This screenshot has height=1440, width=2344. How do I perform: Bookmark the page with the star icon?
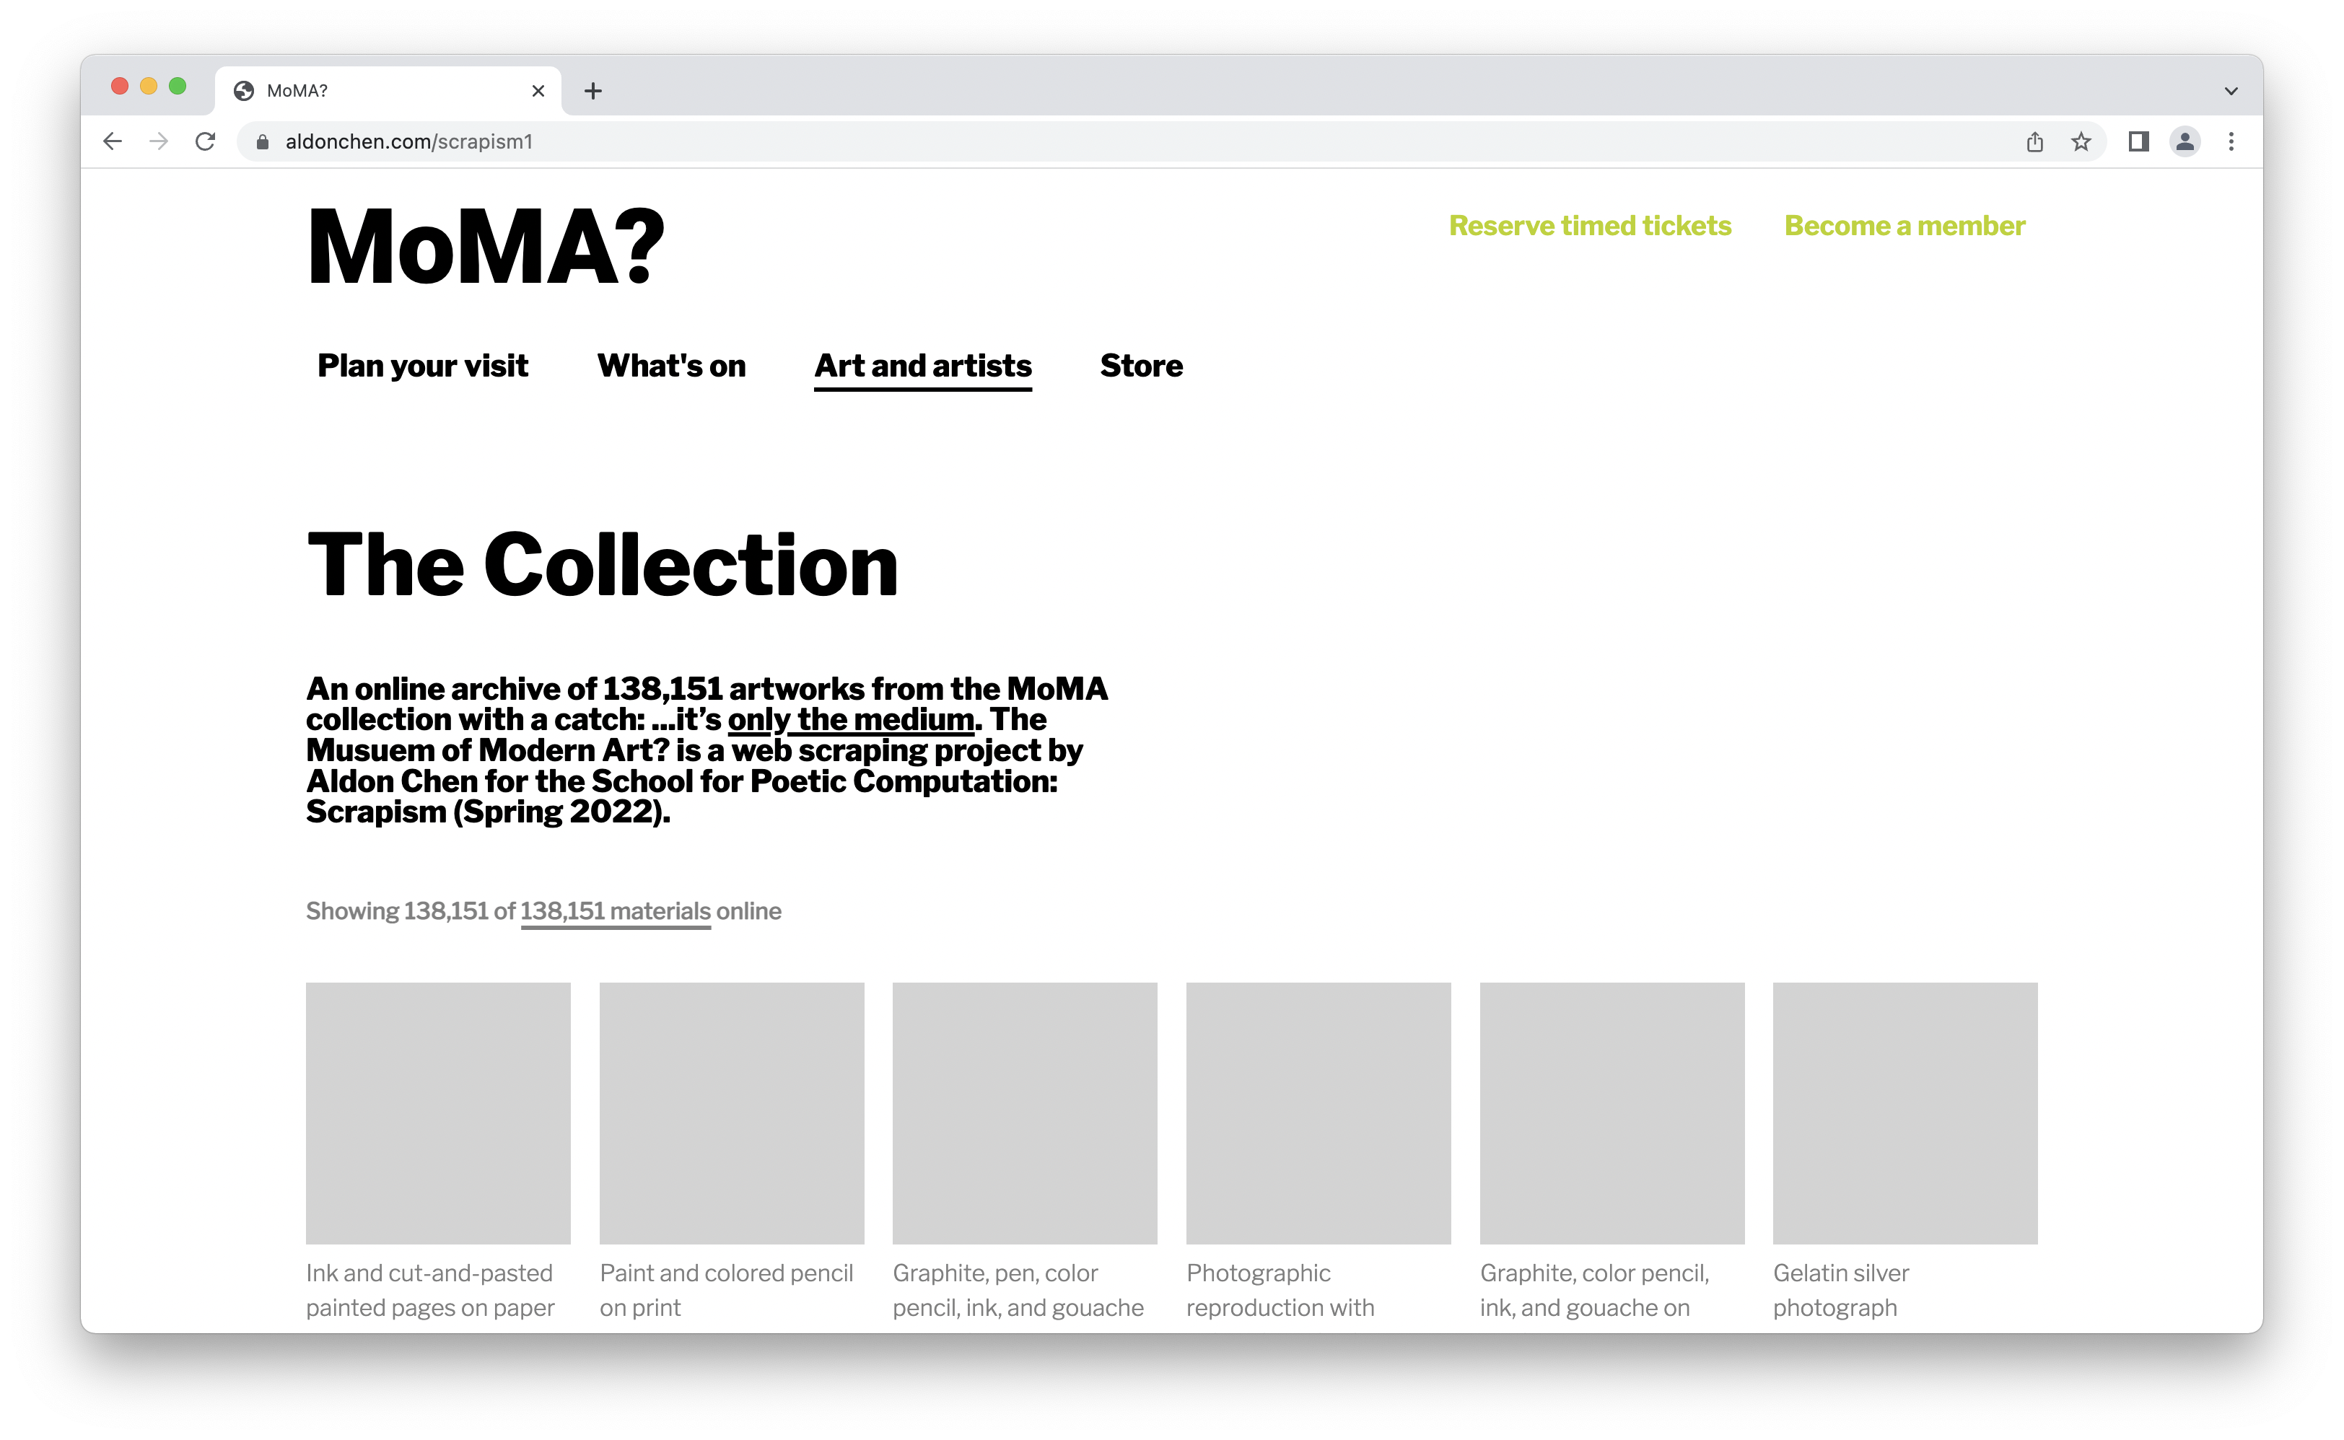(x=2081, y=142)
